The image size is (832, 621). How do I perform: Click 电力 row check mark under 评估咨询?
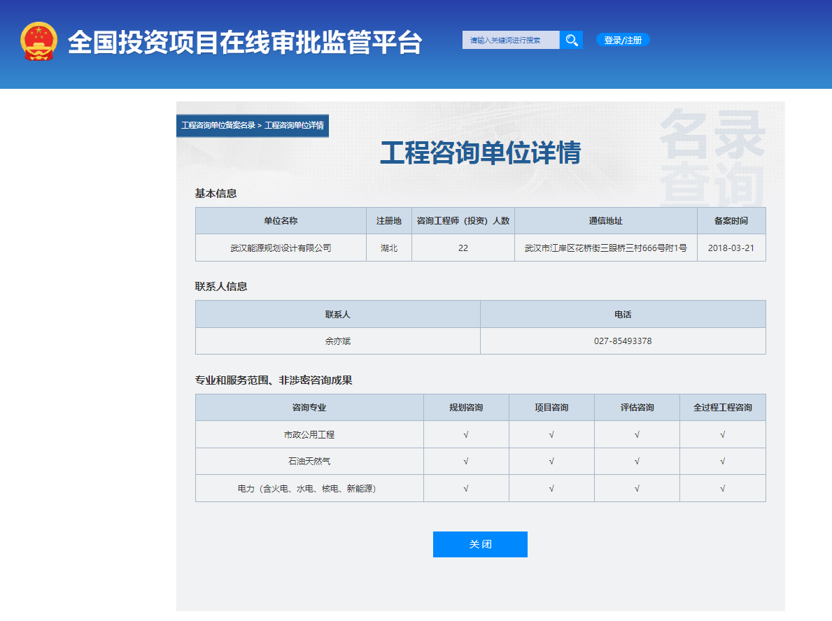point(637,488)
